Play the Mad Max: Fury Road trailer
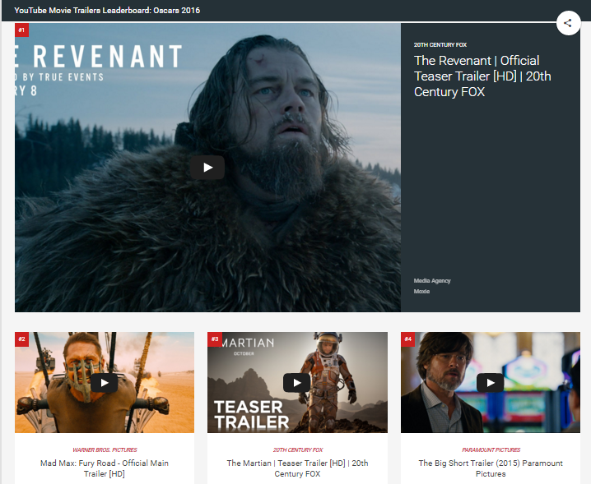591x484 pixels. click(104, 382)
